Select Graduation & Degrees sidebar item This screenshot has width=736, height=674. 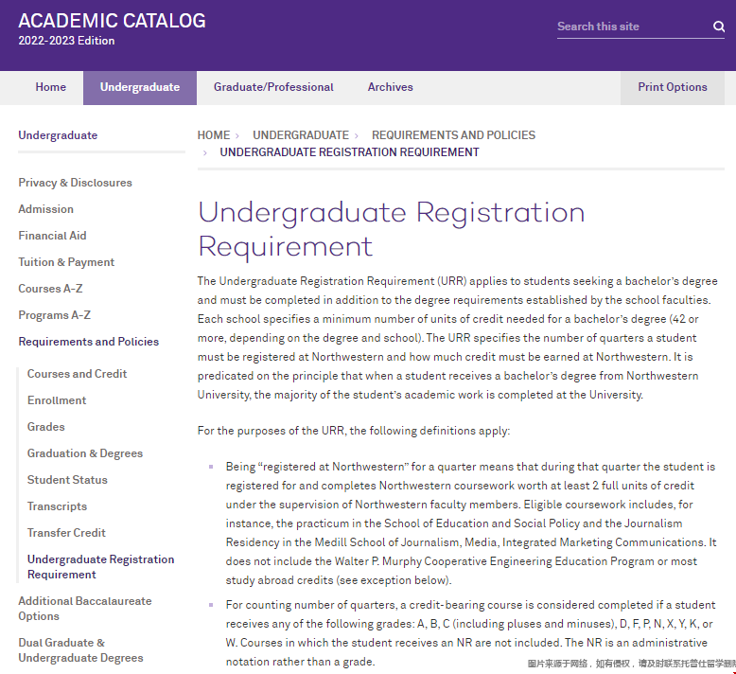pos(85,453)
